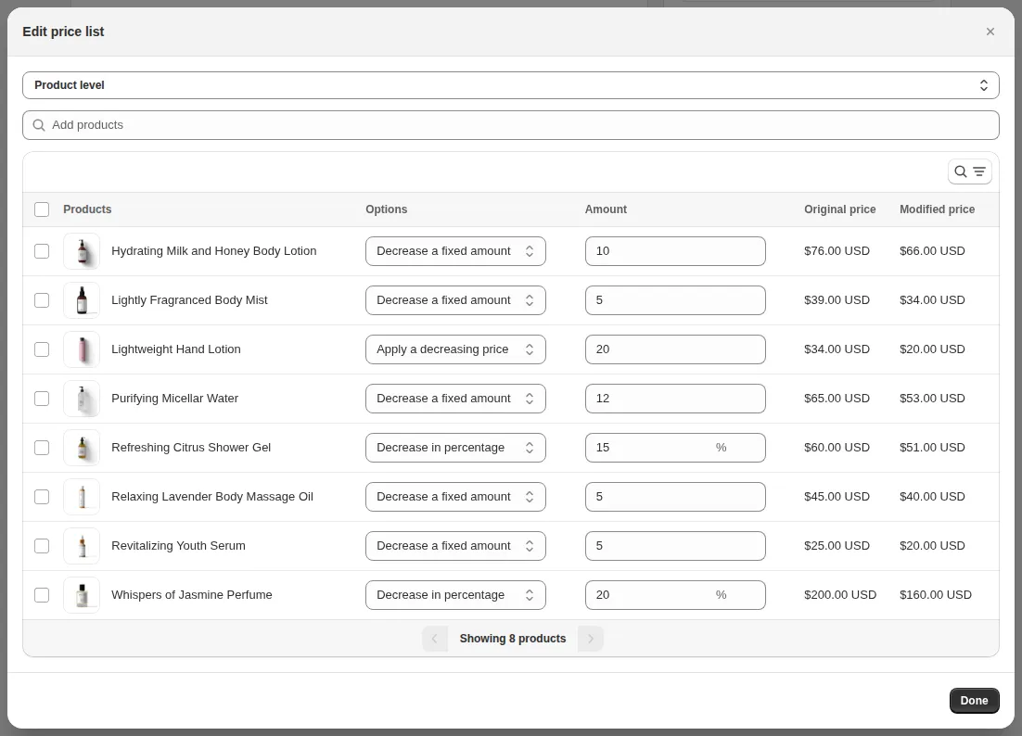Click amount field for Lightly Fragranced Body Mist
This screenshot has width=1022, height=736.
tap(675, 300)
